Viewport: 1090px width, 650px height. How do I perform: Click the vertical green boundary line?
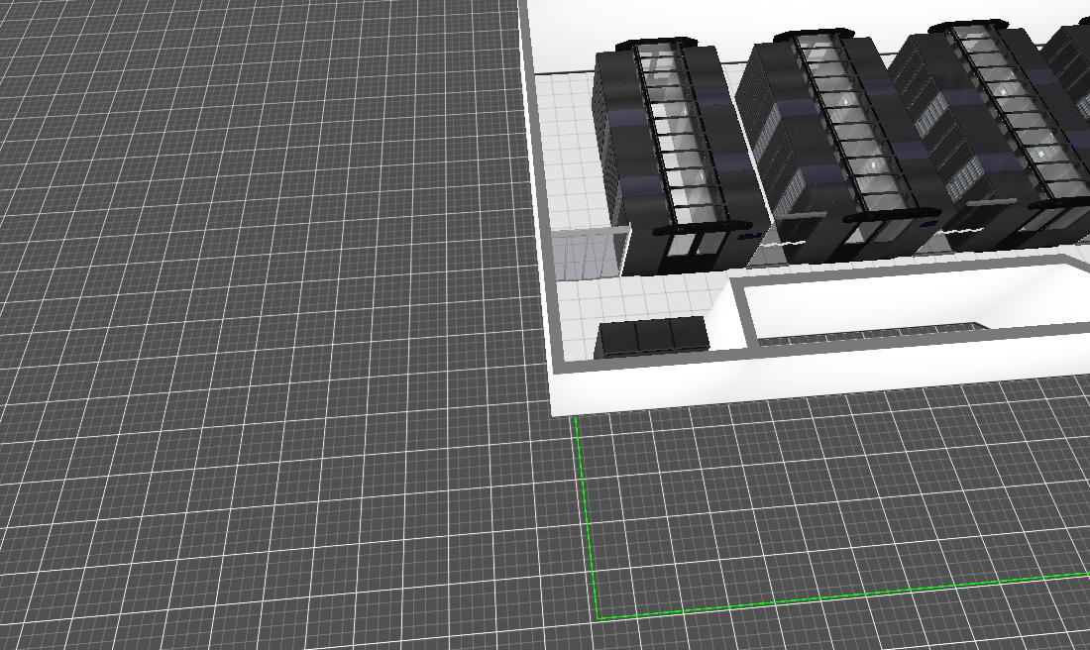click(586, 515)
